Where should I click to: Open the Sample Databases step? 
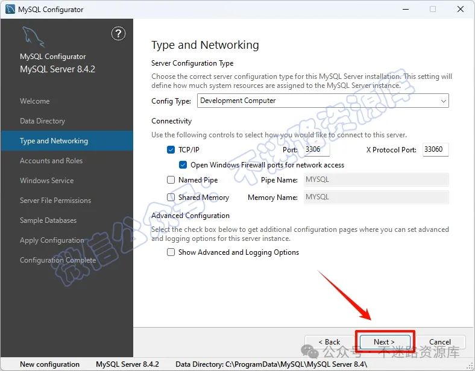coord(48,220)
